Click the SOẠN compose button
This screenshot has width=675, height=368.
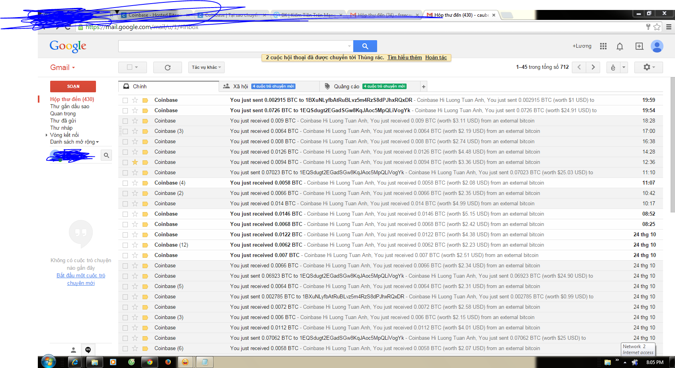(x=73, y=86)
